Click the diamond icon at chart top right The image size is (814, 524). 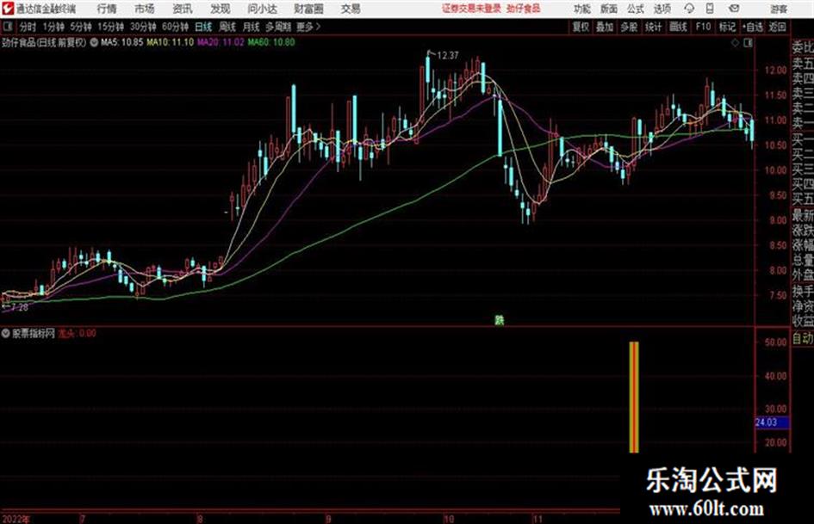pos(735,44)
